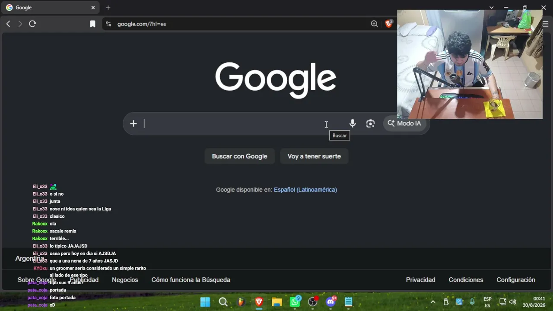Open the Configuración footer menu
Image resolution: width=553 pixels, height=311 pixels.
(x=516, y=280)
